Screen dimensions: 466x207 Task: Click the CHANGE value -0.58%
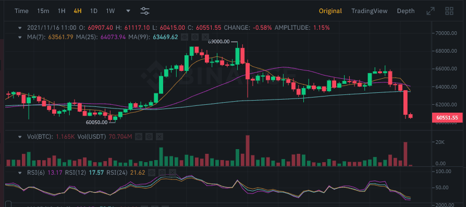pyautogui.click(x=262, y=28)
